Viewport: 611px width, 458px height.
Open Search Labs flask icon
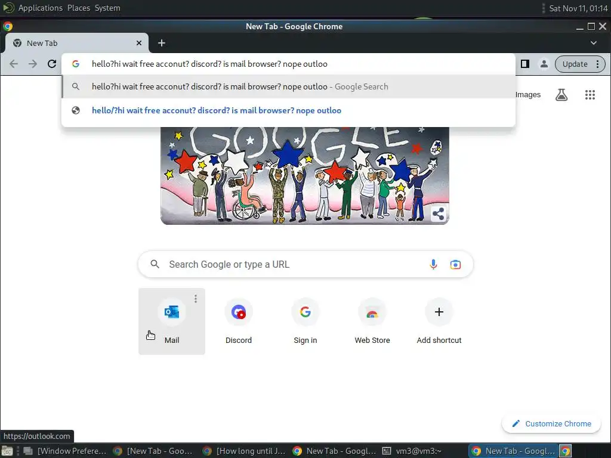(561, 95)
